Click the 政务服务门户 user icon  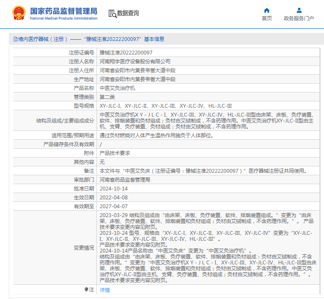(299, 10)
